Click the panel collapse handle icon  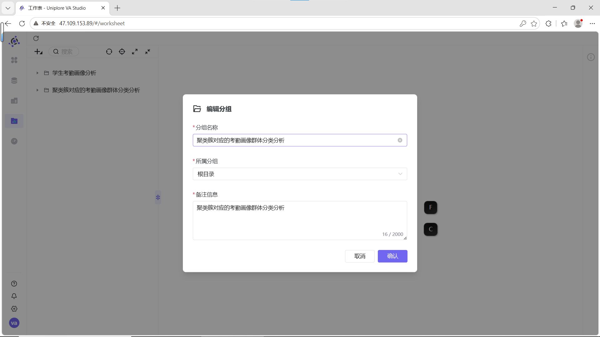[x=158, y=197]
